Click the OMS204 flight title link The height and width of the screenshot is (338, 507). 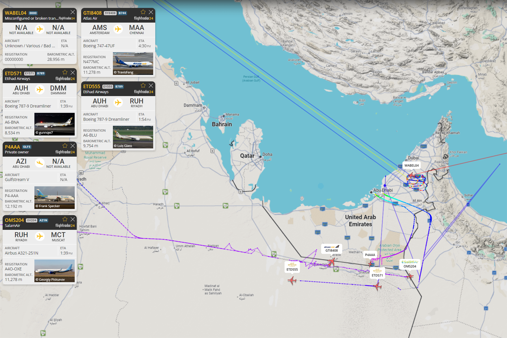tap(14, 220)
